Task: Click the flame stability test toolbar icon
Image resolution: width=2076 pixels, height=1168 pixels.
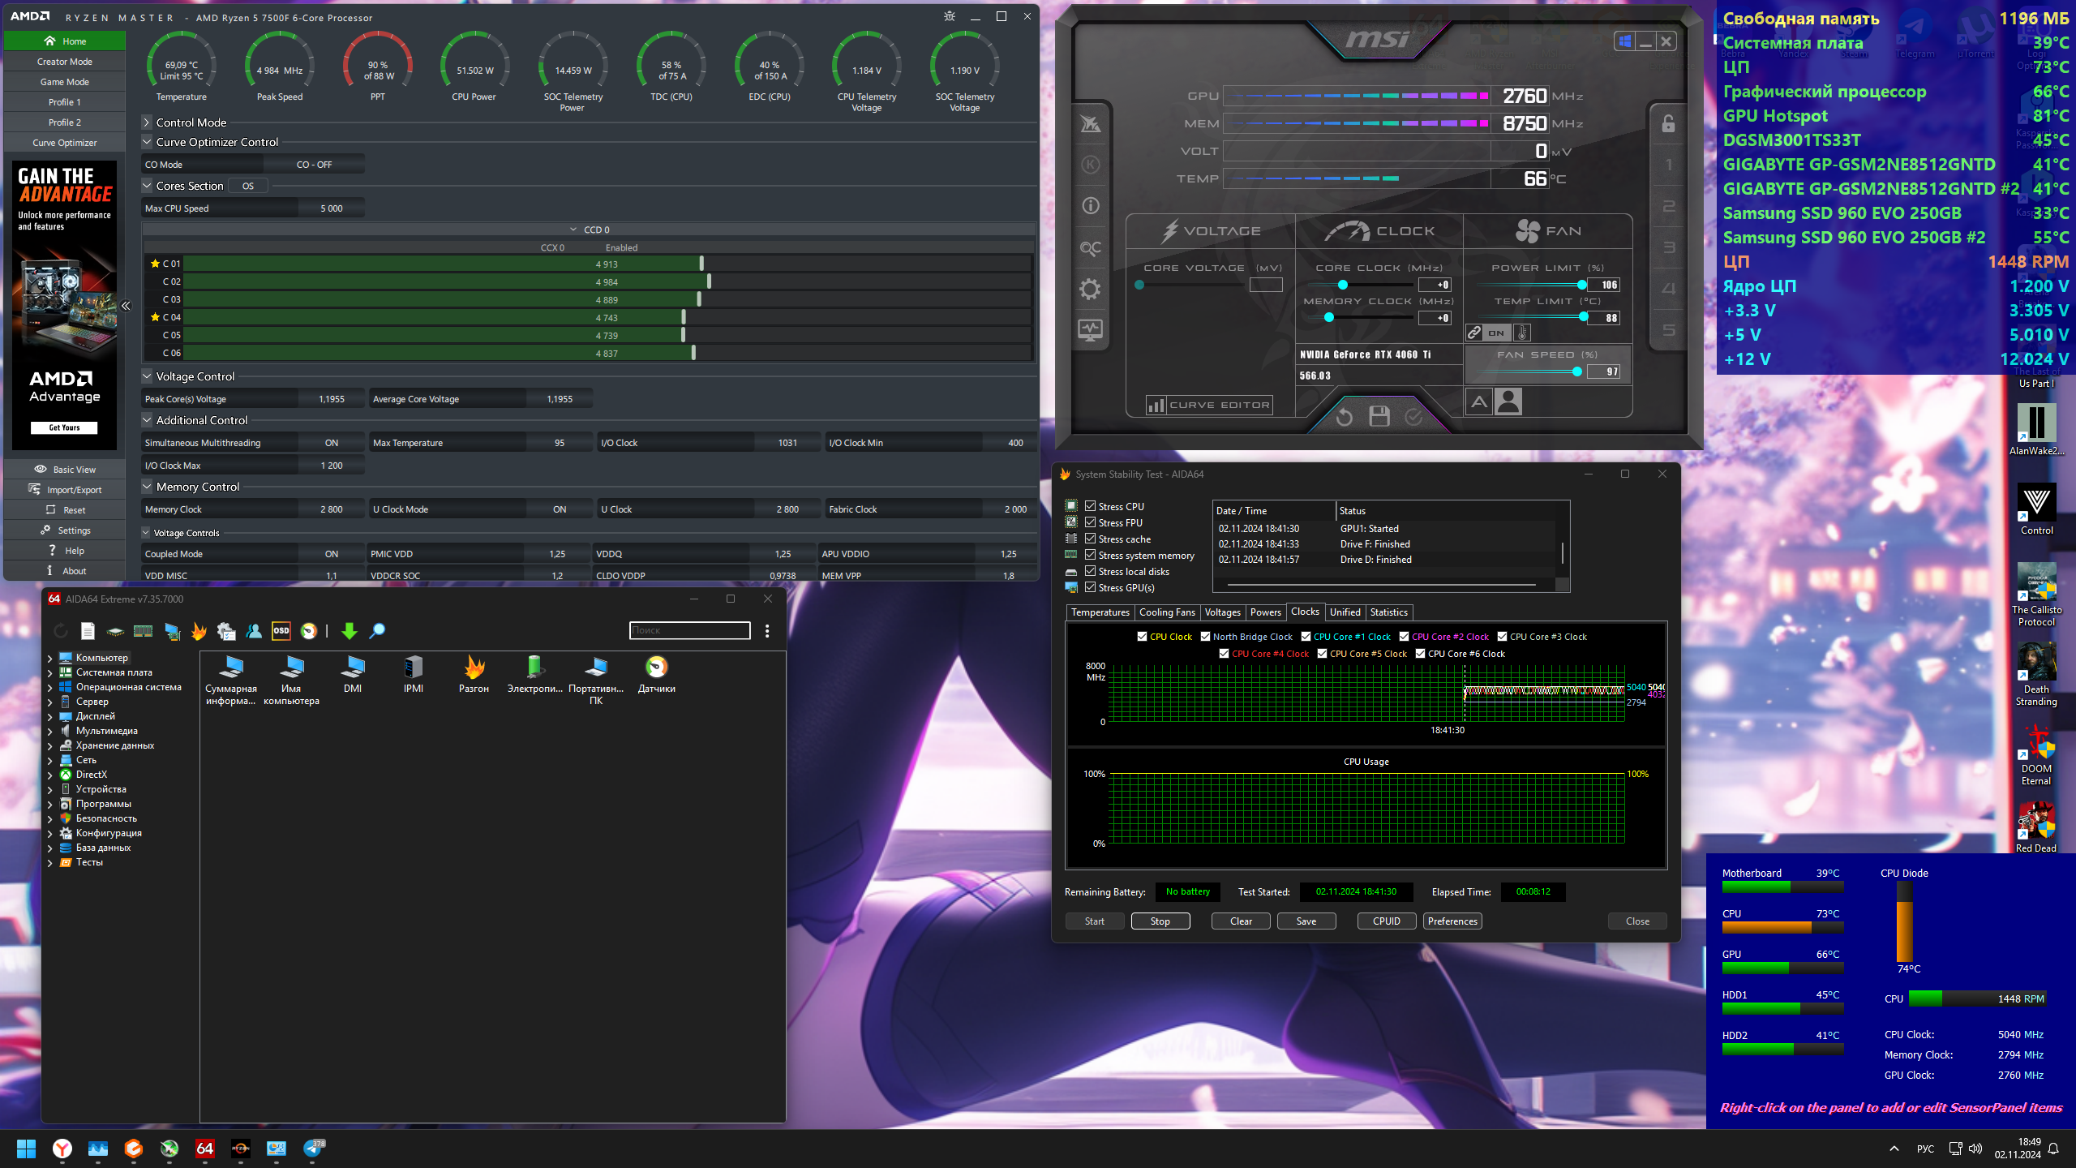Action: point(199,630)
